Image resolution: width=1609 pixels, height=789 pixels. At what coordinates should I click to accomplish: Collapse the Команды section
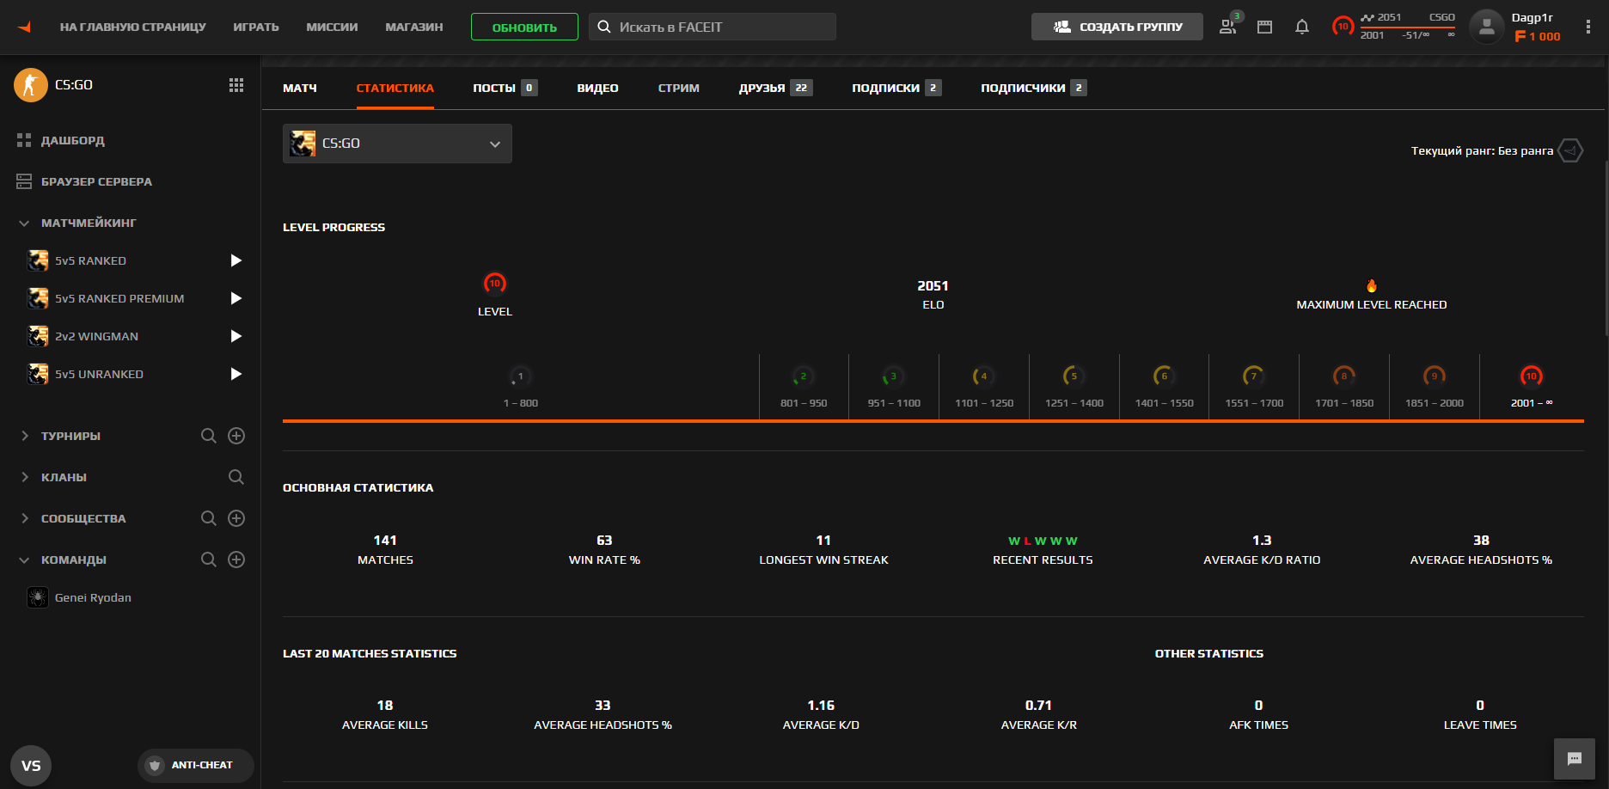(x=24, y=560)
